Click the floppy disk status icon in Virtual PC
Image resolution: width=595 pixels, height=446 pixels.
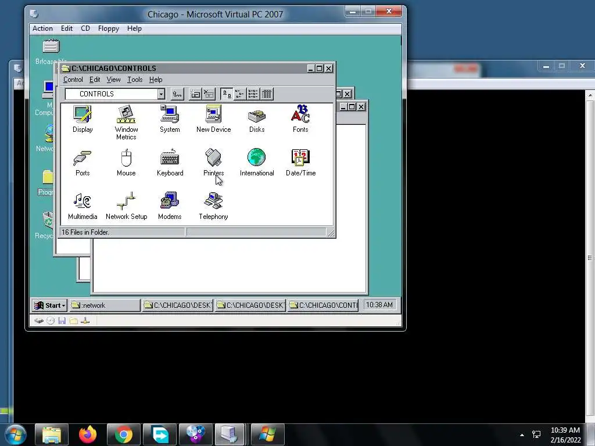(62, 321)
